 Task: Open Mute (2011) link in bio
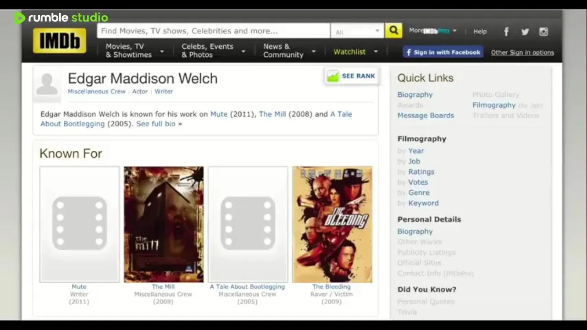[x=219, y=114]
